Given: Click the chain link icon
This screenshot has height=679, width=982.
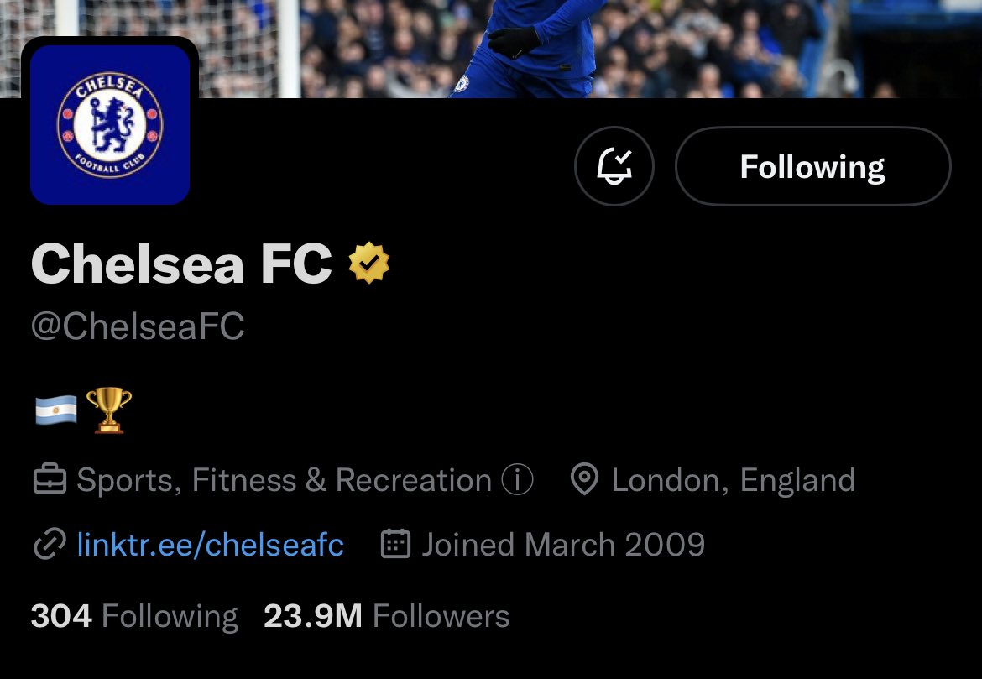Looking at the screenshot, I should 50,544.
